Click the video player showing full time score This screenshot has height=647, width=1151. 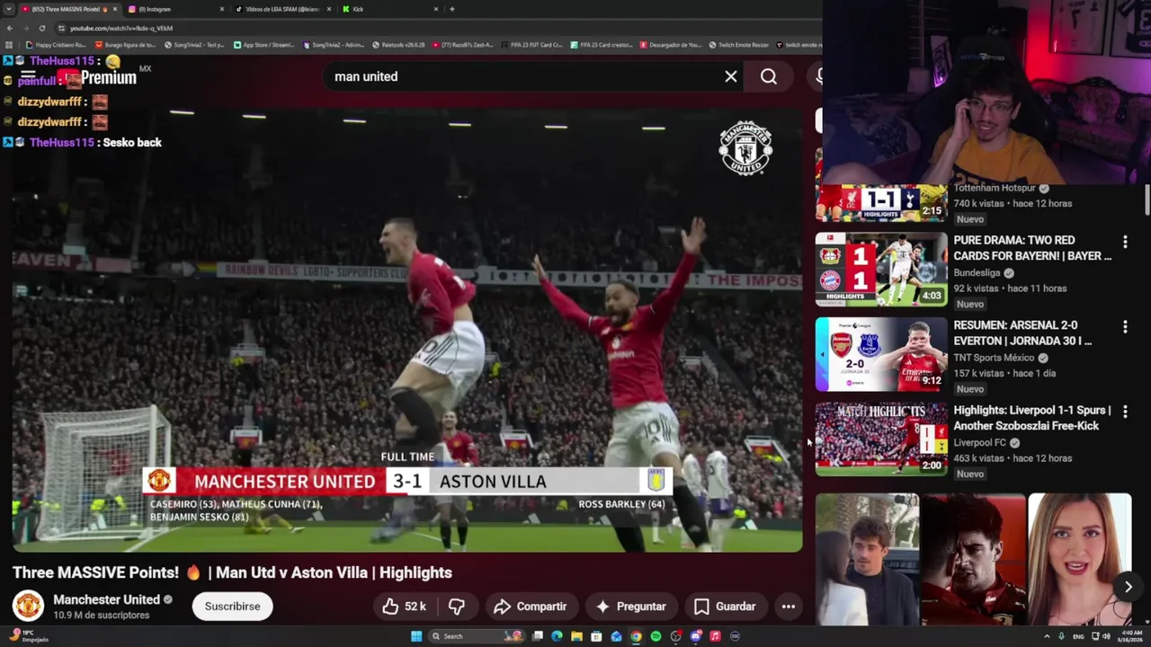coord(407,331)
